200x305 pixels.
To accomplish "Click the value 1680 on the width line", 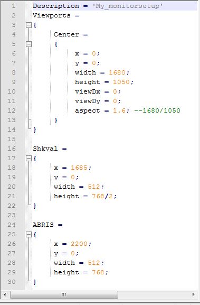I will click(117, 72).
